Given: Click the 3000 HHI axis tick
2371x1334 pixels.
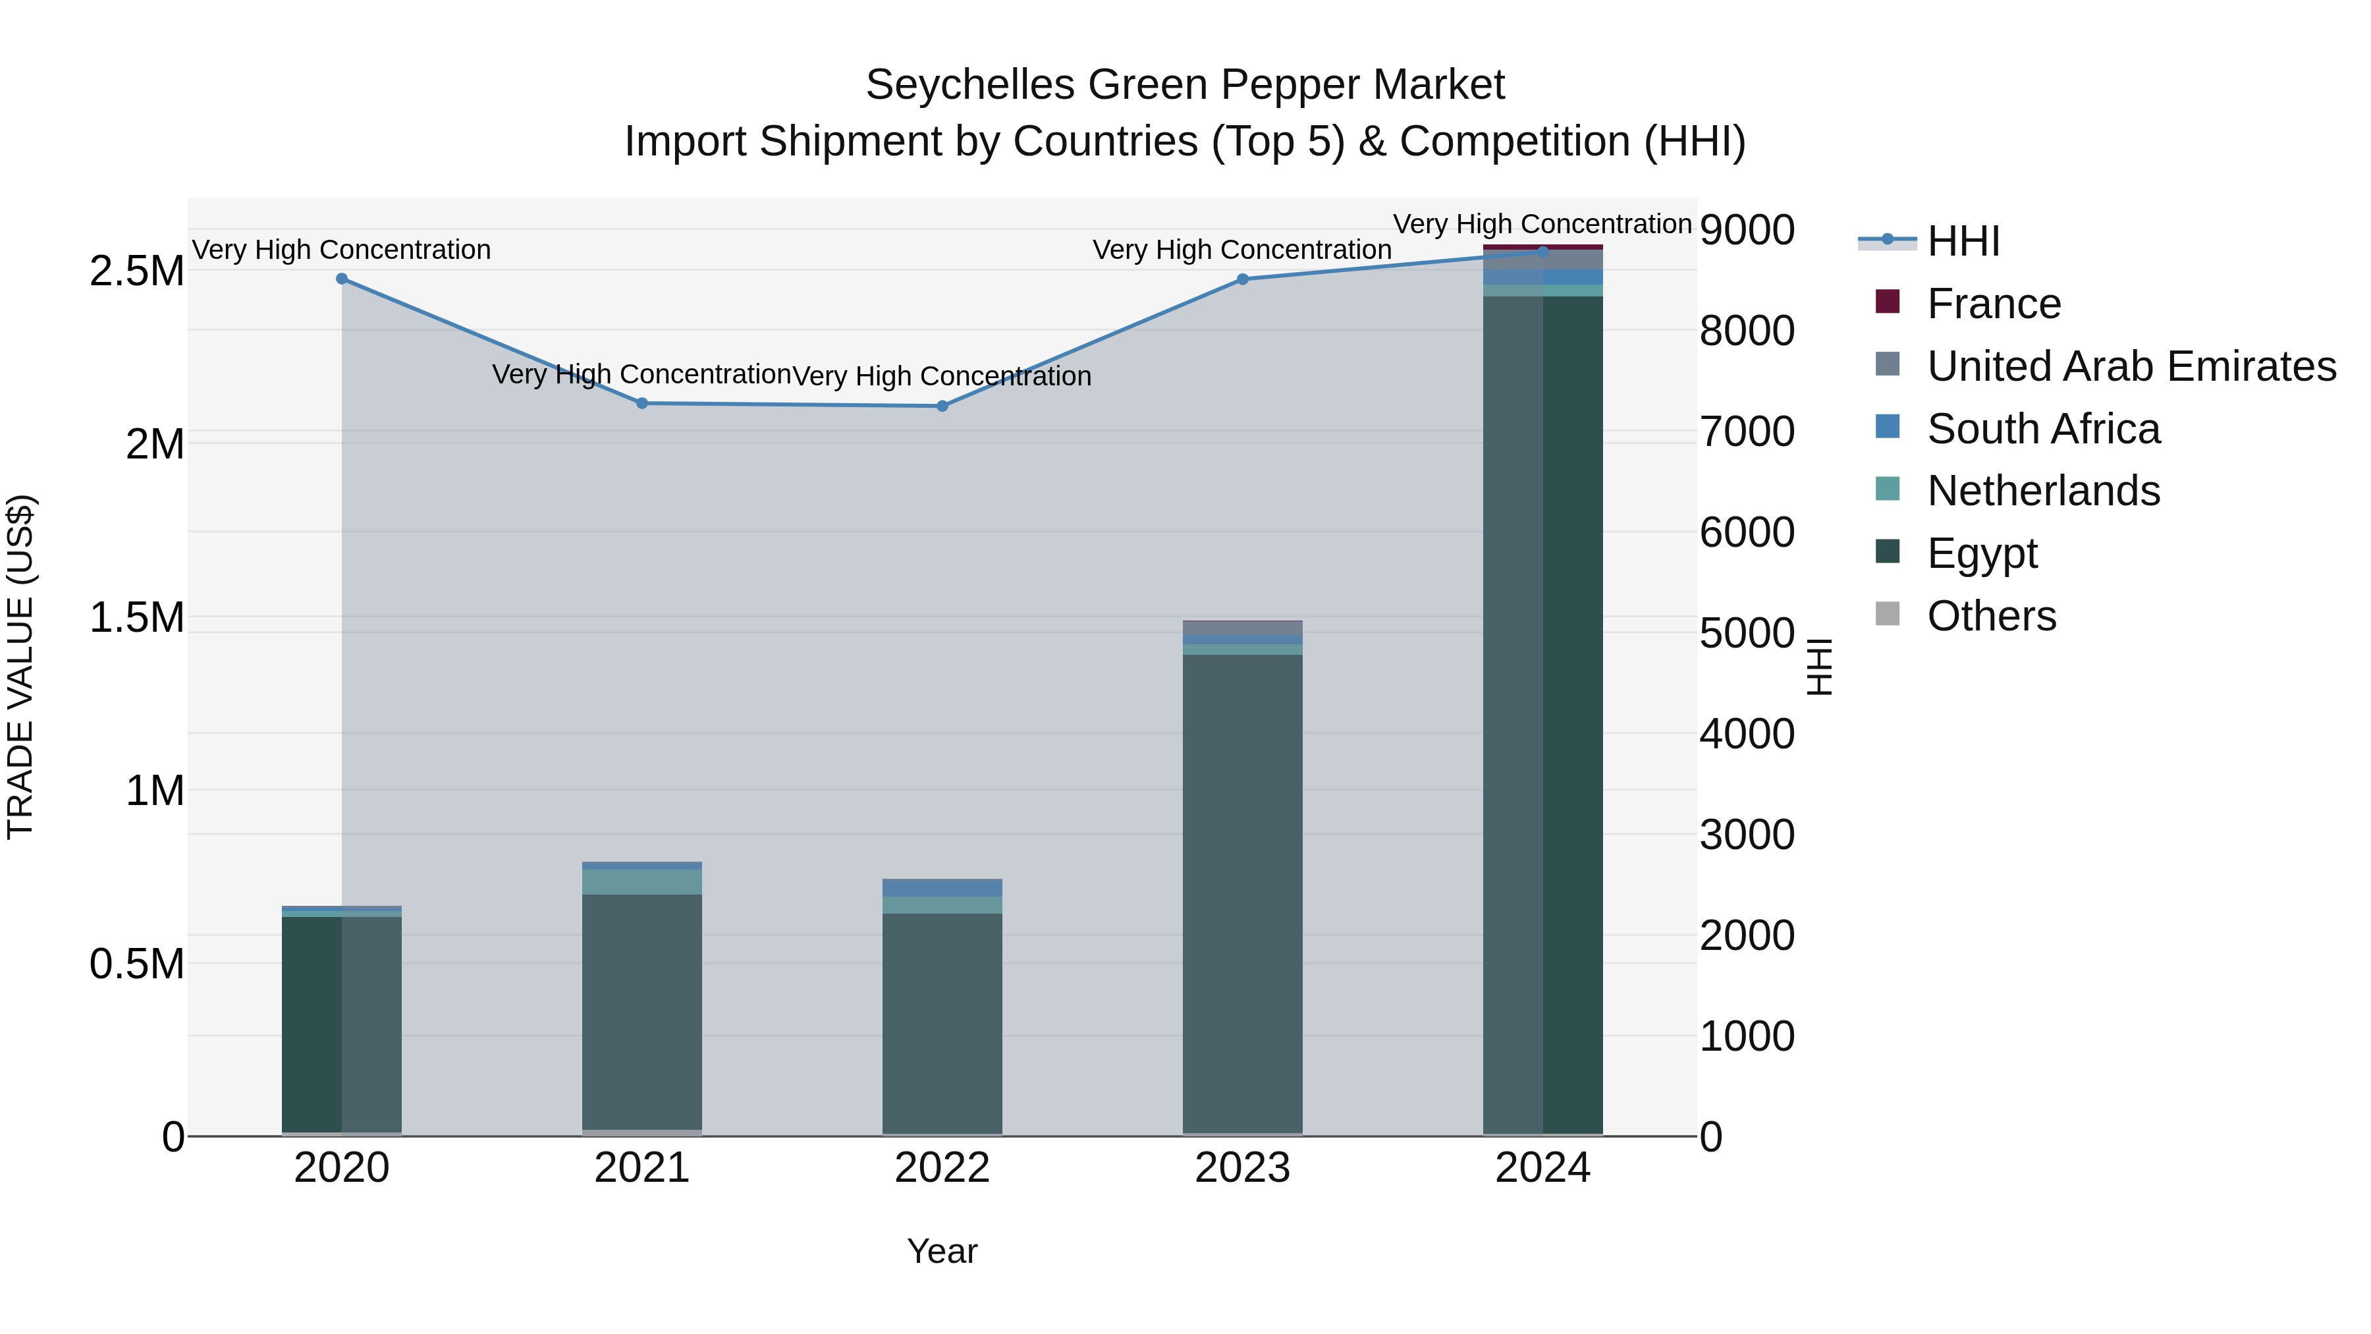Looking at the screenshot, I should [1747, 835].
